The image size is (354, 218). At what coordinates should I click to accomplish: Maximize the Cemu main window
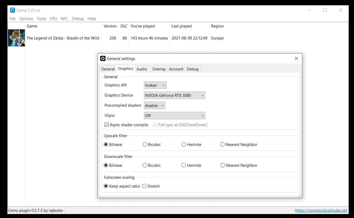pyautogui.click(x=325, y=10)
